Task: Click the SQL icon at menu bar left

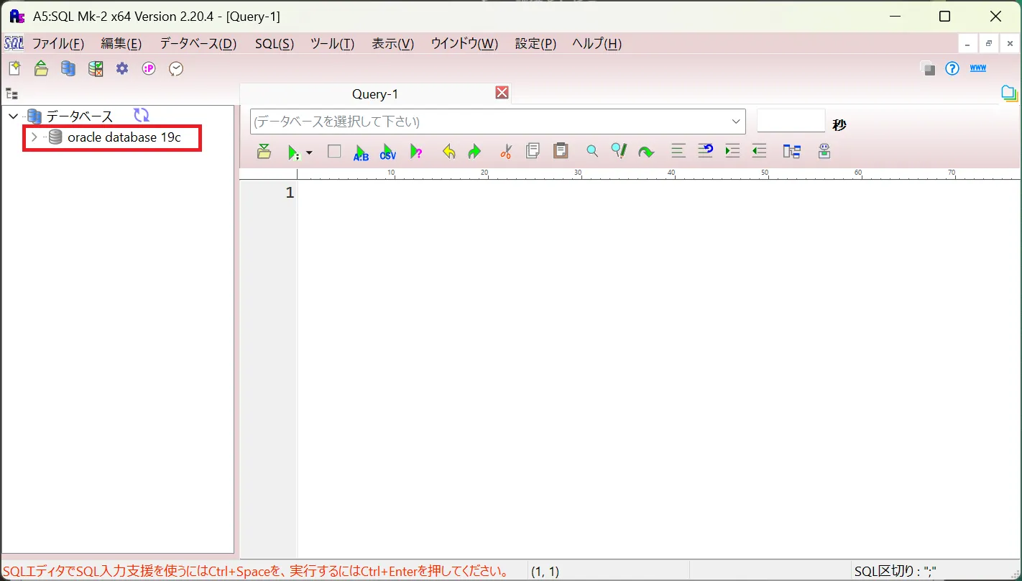Action: point(14,43)
